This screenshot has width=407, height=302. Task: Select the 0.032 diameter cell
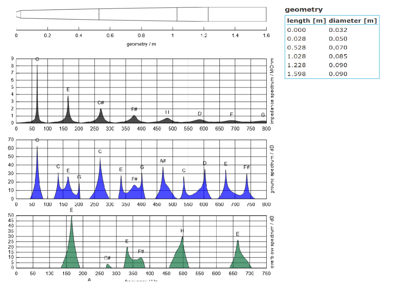(x=338, y=30)
